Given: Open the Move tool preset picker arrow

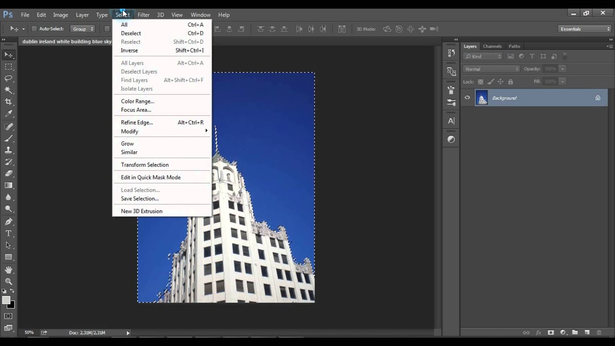Looking at the screenshot, I should click(x=23, y=29).
